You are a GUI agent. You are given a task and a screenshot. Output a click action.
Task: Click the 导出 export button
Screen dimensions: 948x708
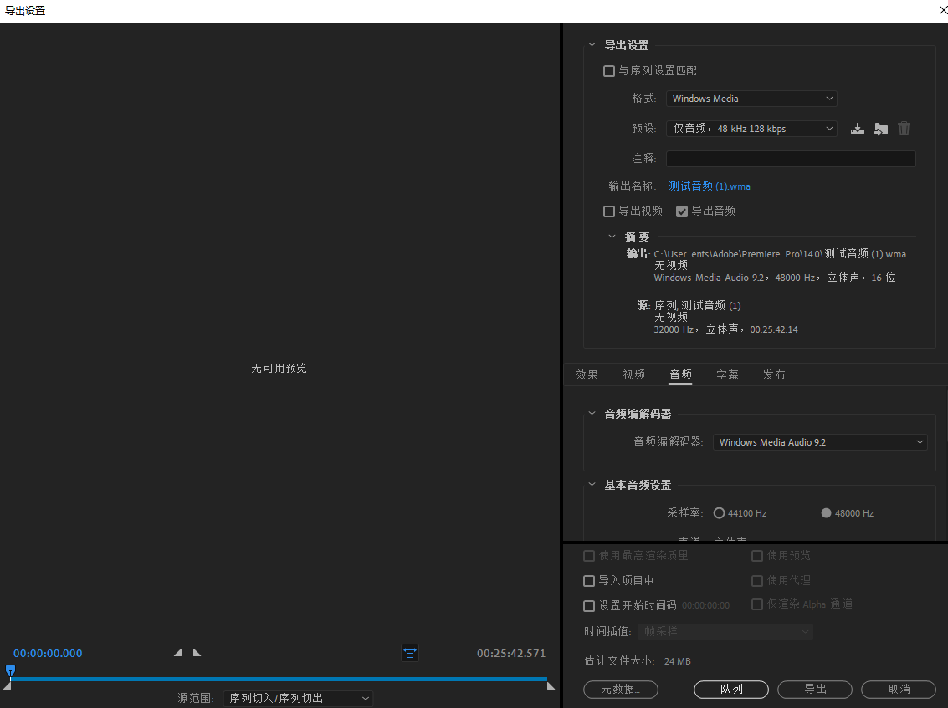click(815, 690)
